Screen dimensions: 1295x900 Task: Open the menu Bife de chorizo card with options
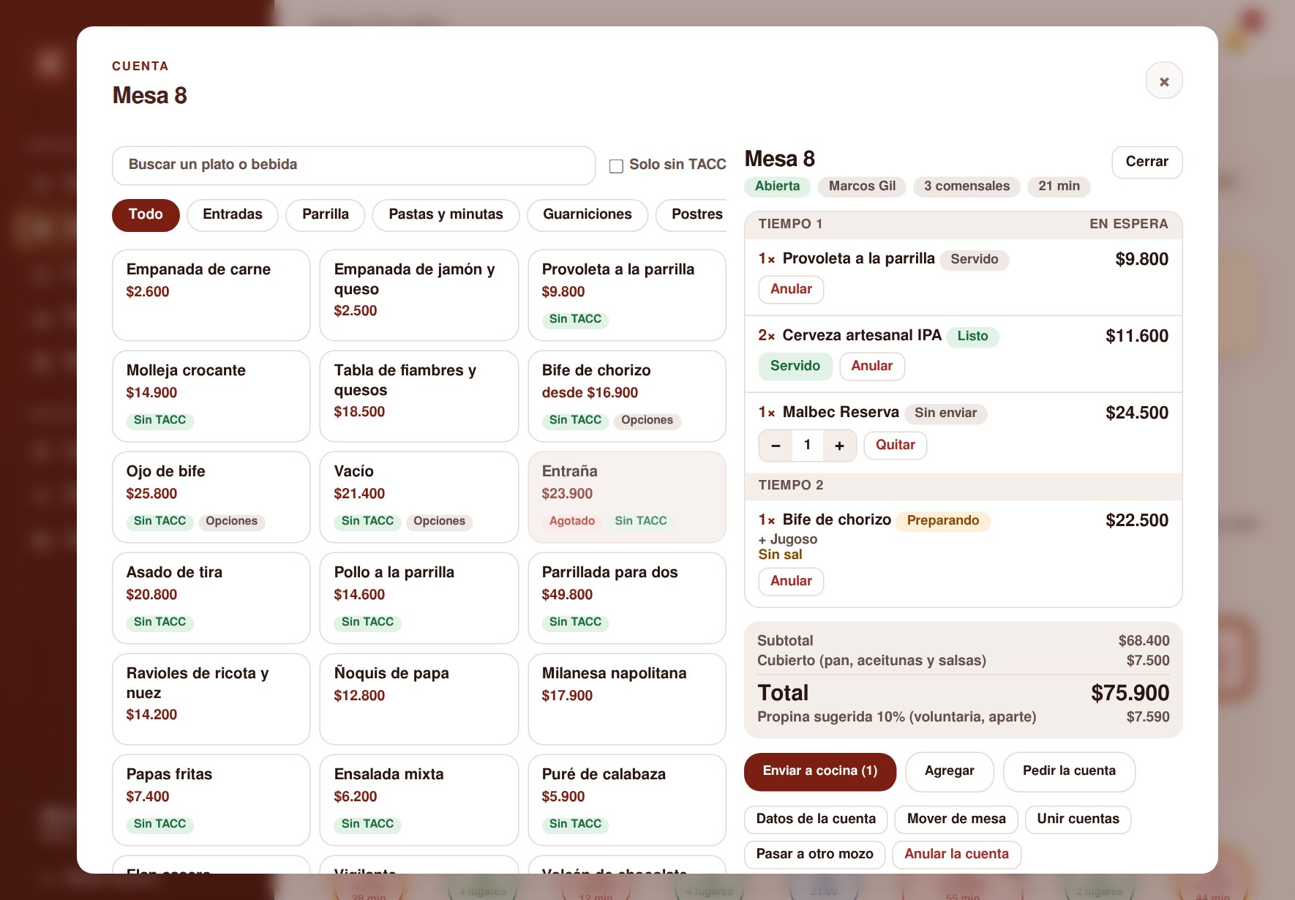[627, 397]
